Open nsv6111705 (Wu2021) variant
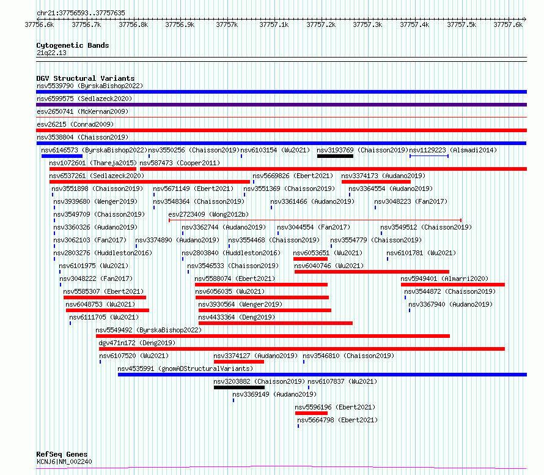Image resolution: width=544 pixels, height=475 pixels. click(104, 317)
